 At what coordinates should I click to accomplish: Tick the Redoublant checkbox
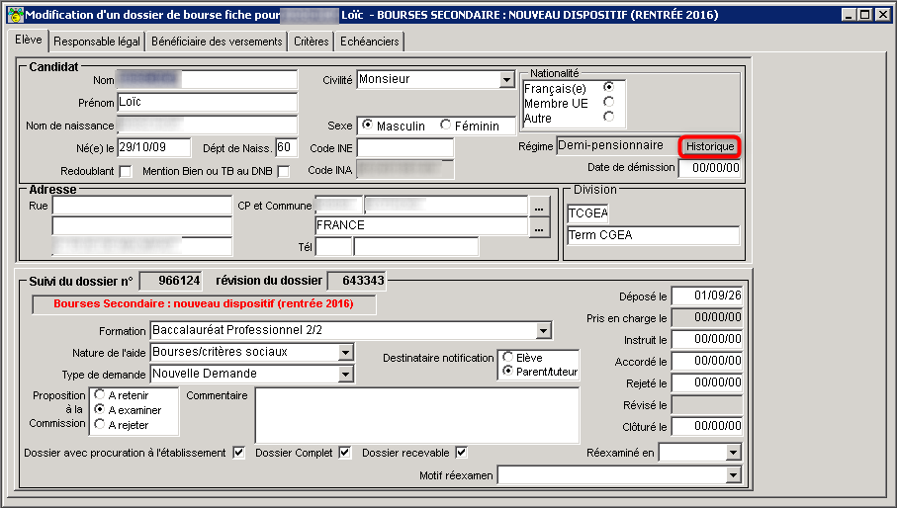pos(126,171)
